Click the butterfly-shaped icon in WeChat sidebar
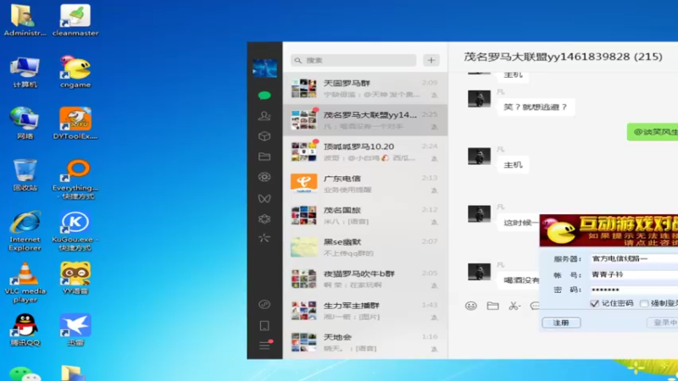 click(264, 198)
